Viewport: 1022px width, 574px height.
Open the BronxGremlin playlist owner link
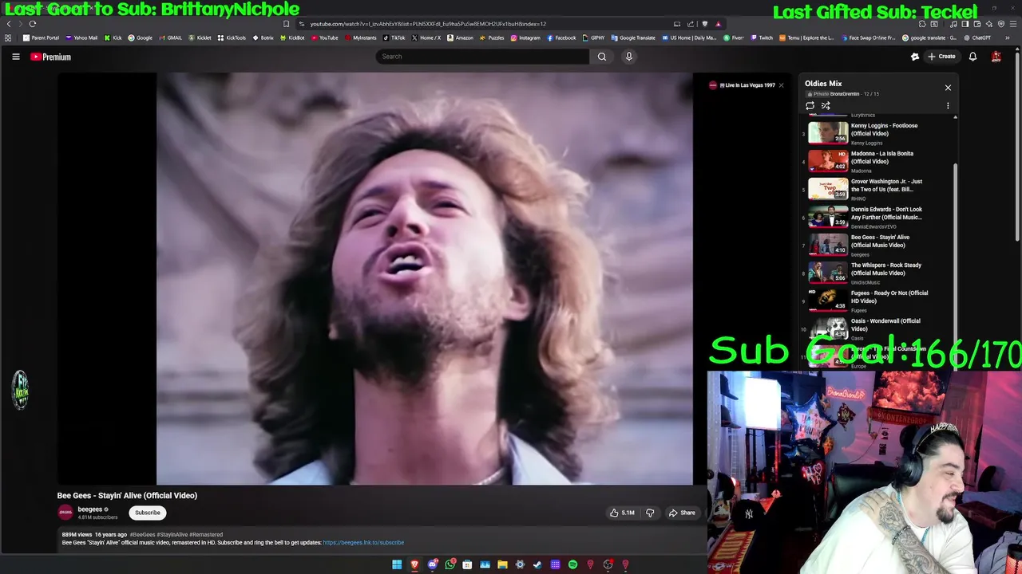[x=846, y=94]
